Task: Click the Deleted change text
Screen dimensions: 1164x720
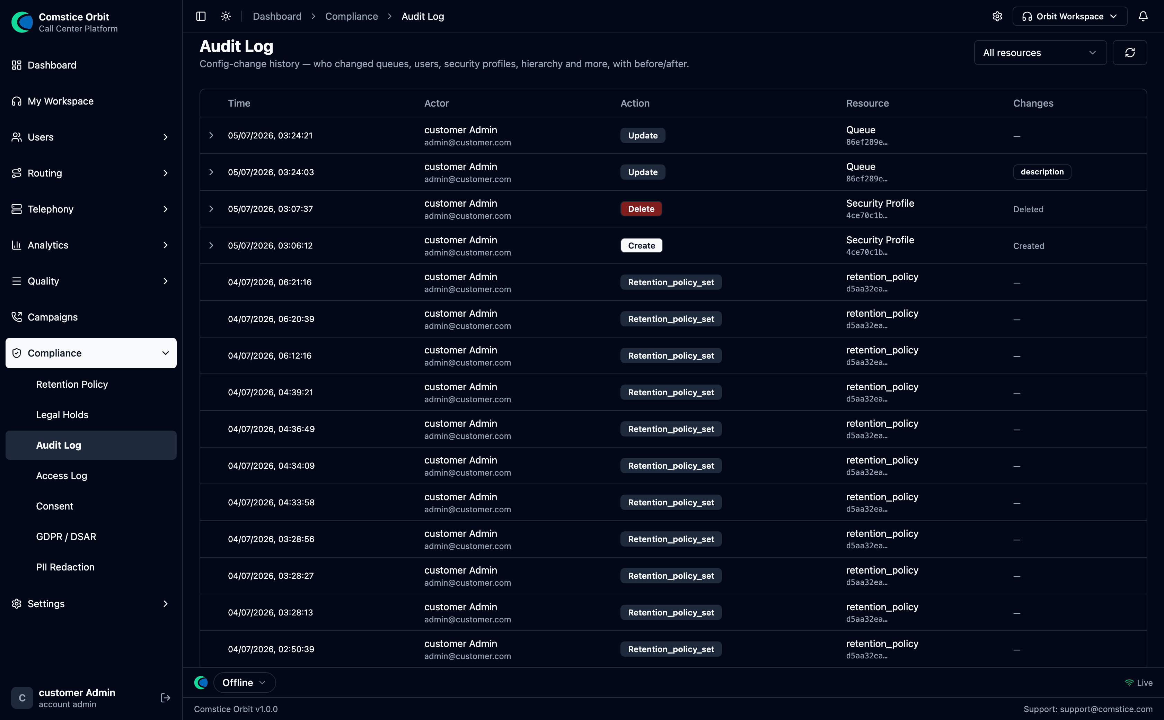Action: (1028, 209)
